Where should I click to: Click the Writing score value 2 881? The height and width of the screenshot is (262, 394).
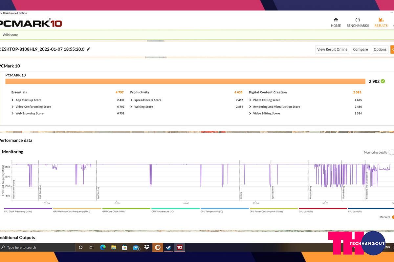(239, 107)
